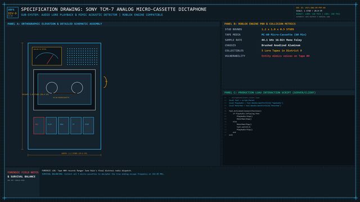Screen dimensions: 360x202
Task: Click the "& SURVIVAL BALANCE" heading
Action: [21, 177]
